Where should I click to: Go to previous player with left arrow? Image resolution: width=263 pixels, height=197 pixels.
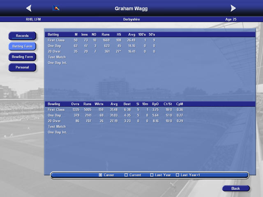pyautogui.click(x=28, y=8)
